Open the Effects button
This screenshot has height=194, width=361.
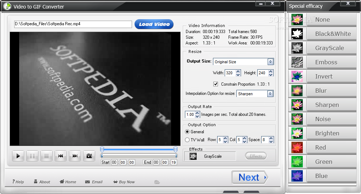(x=256, y=156)
